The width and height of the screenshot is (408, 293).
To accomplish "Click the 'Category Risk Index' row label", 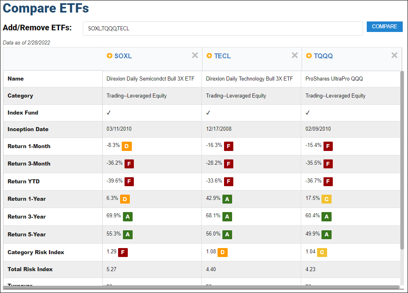I will click(36, 252).
